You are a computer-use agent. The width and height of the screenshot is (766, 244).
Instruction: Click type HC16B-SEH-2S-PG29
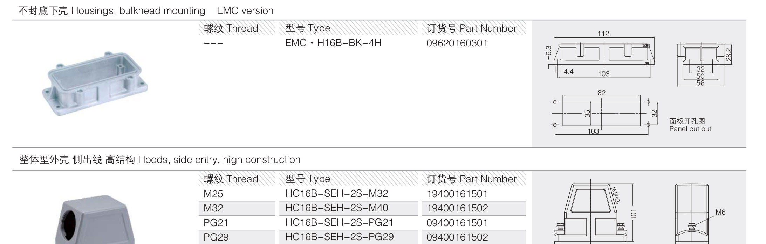339,237
